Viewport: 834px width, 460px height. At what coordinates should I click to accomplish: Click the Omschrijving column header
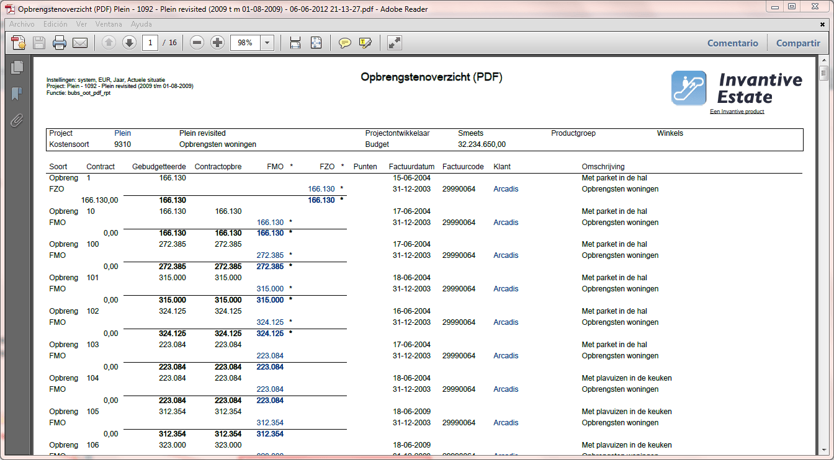pyautogui.click(x=603, y=167)
